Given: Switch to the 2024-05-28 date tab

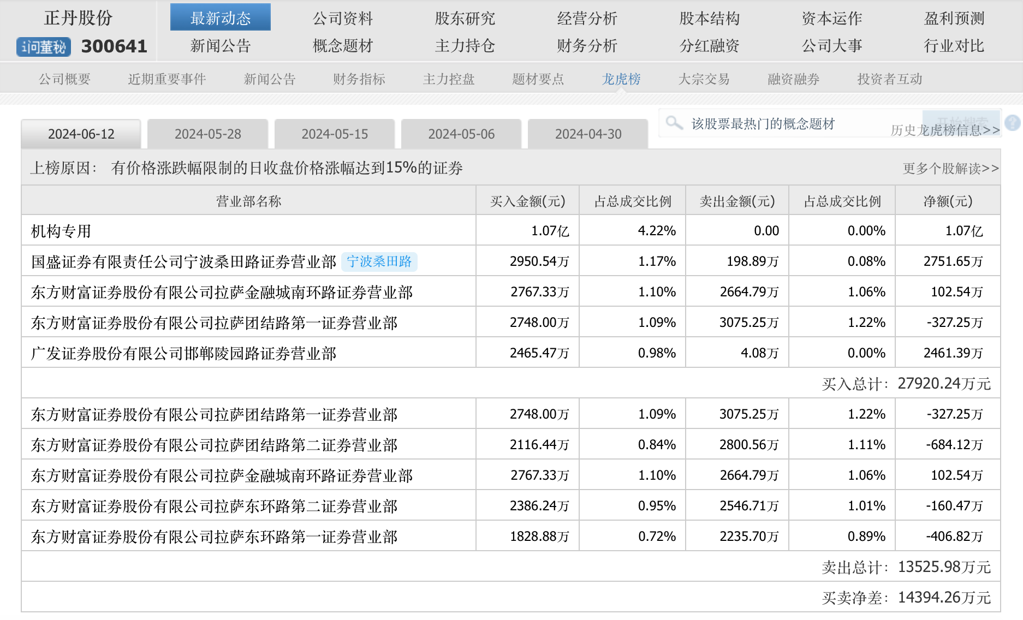Looking at the screenshot, I should pyautogui.click(x=207, y=134).
